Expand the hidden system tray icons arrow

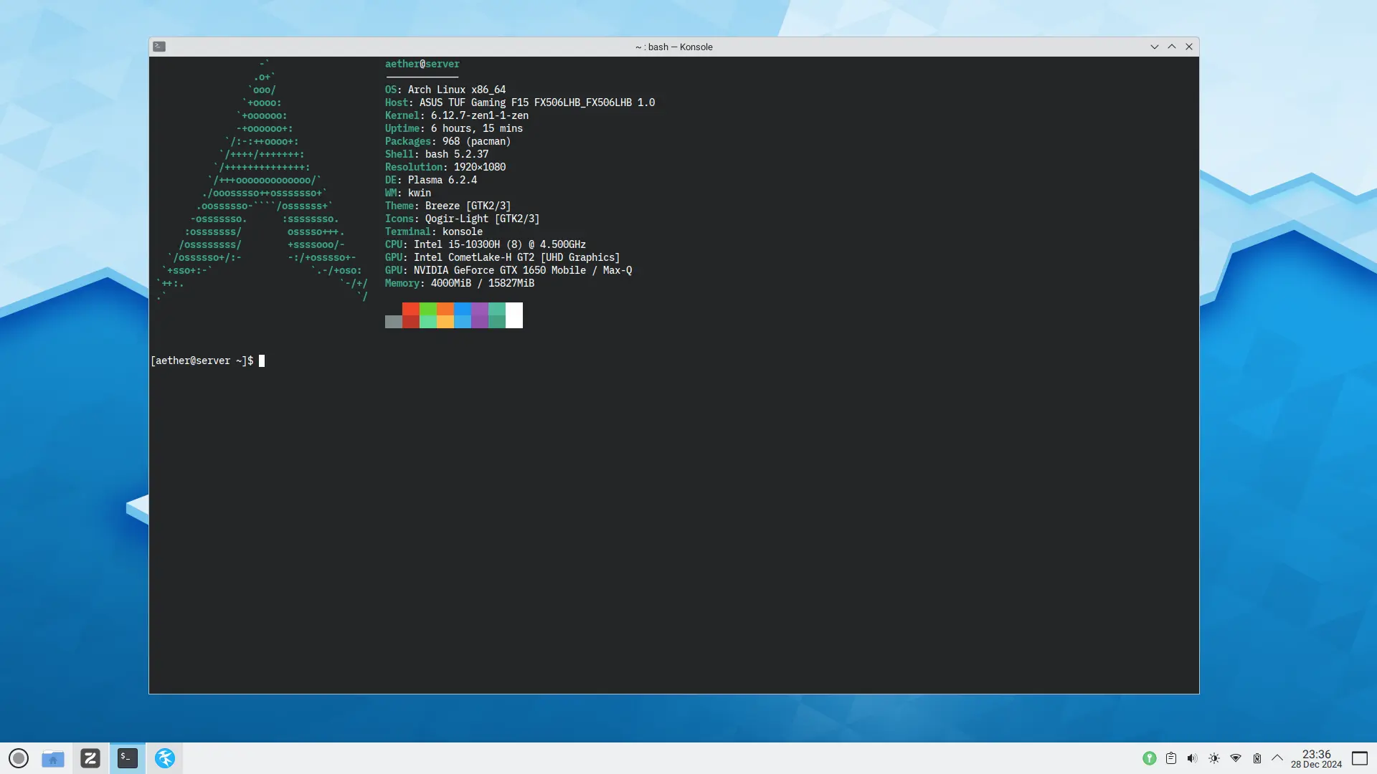point(1277,758)
